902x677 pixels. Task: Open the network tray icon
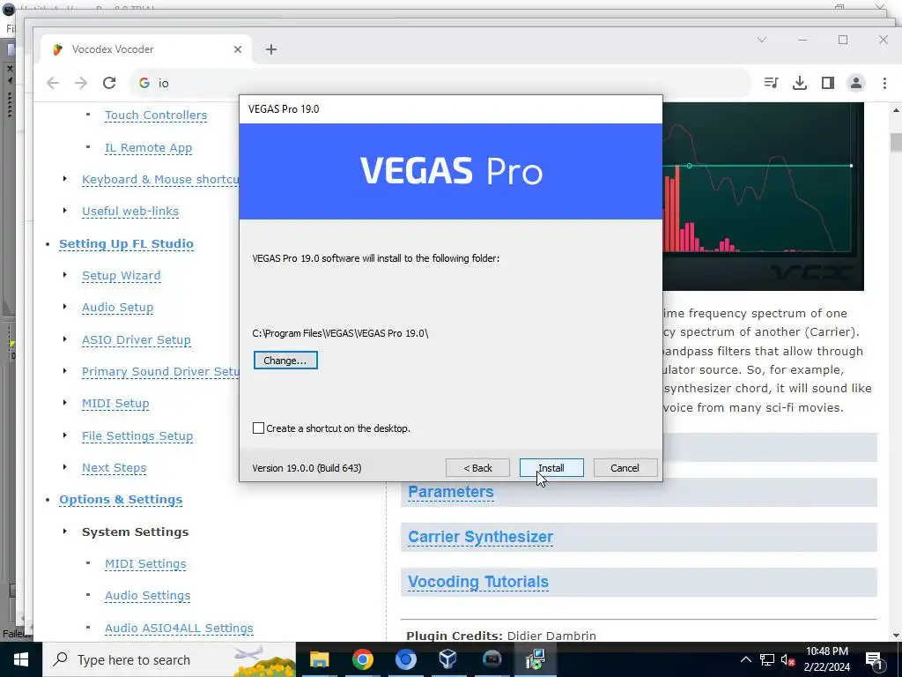767,659
